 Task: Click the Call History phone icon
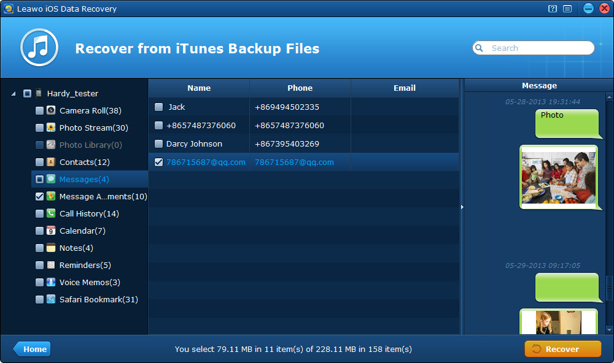[x=51, y=213]
